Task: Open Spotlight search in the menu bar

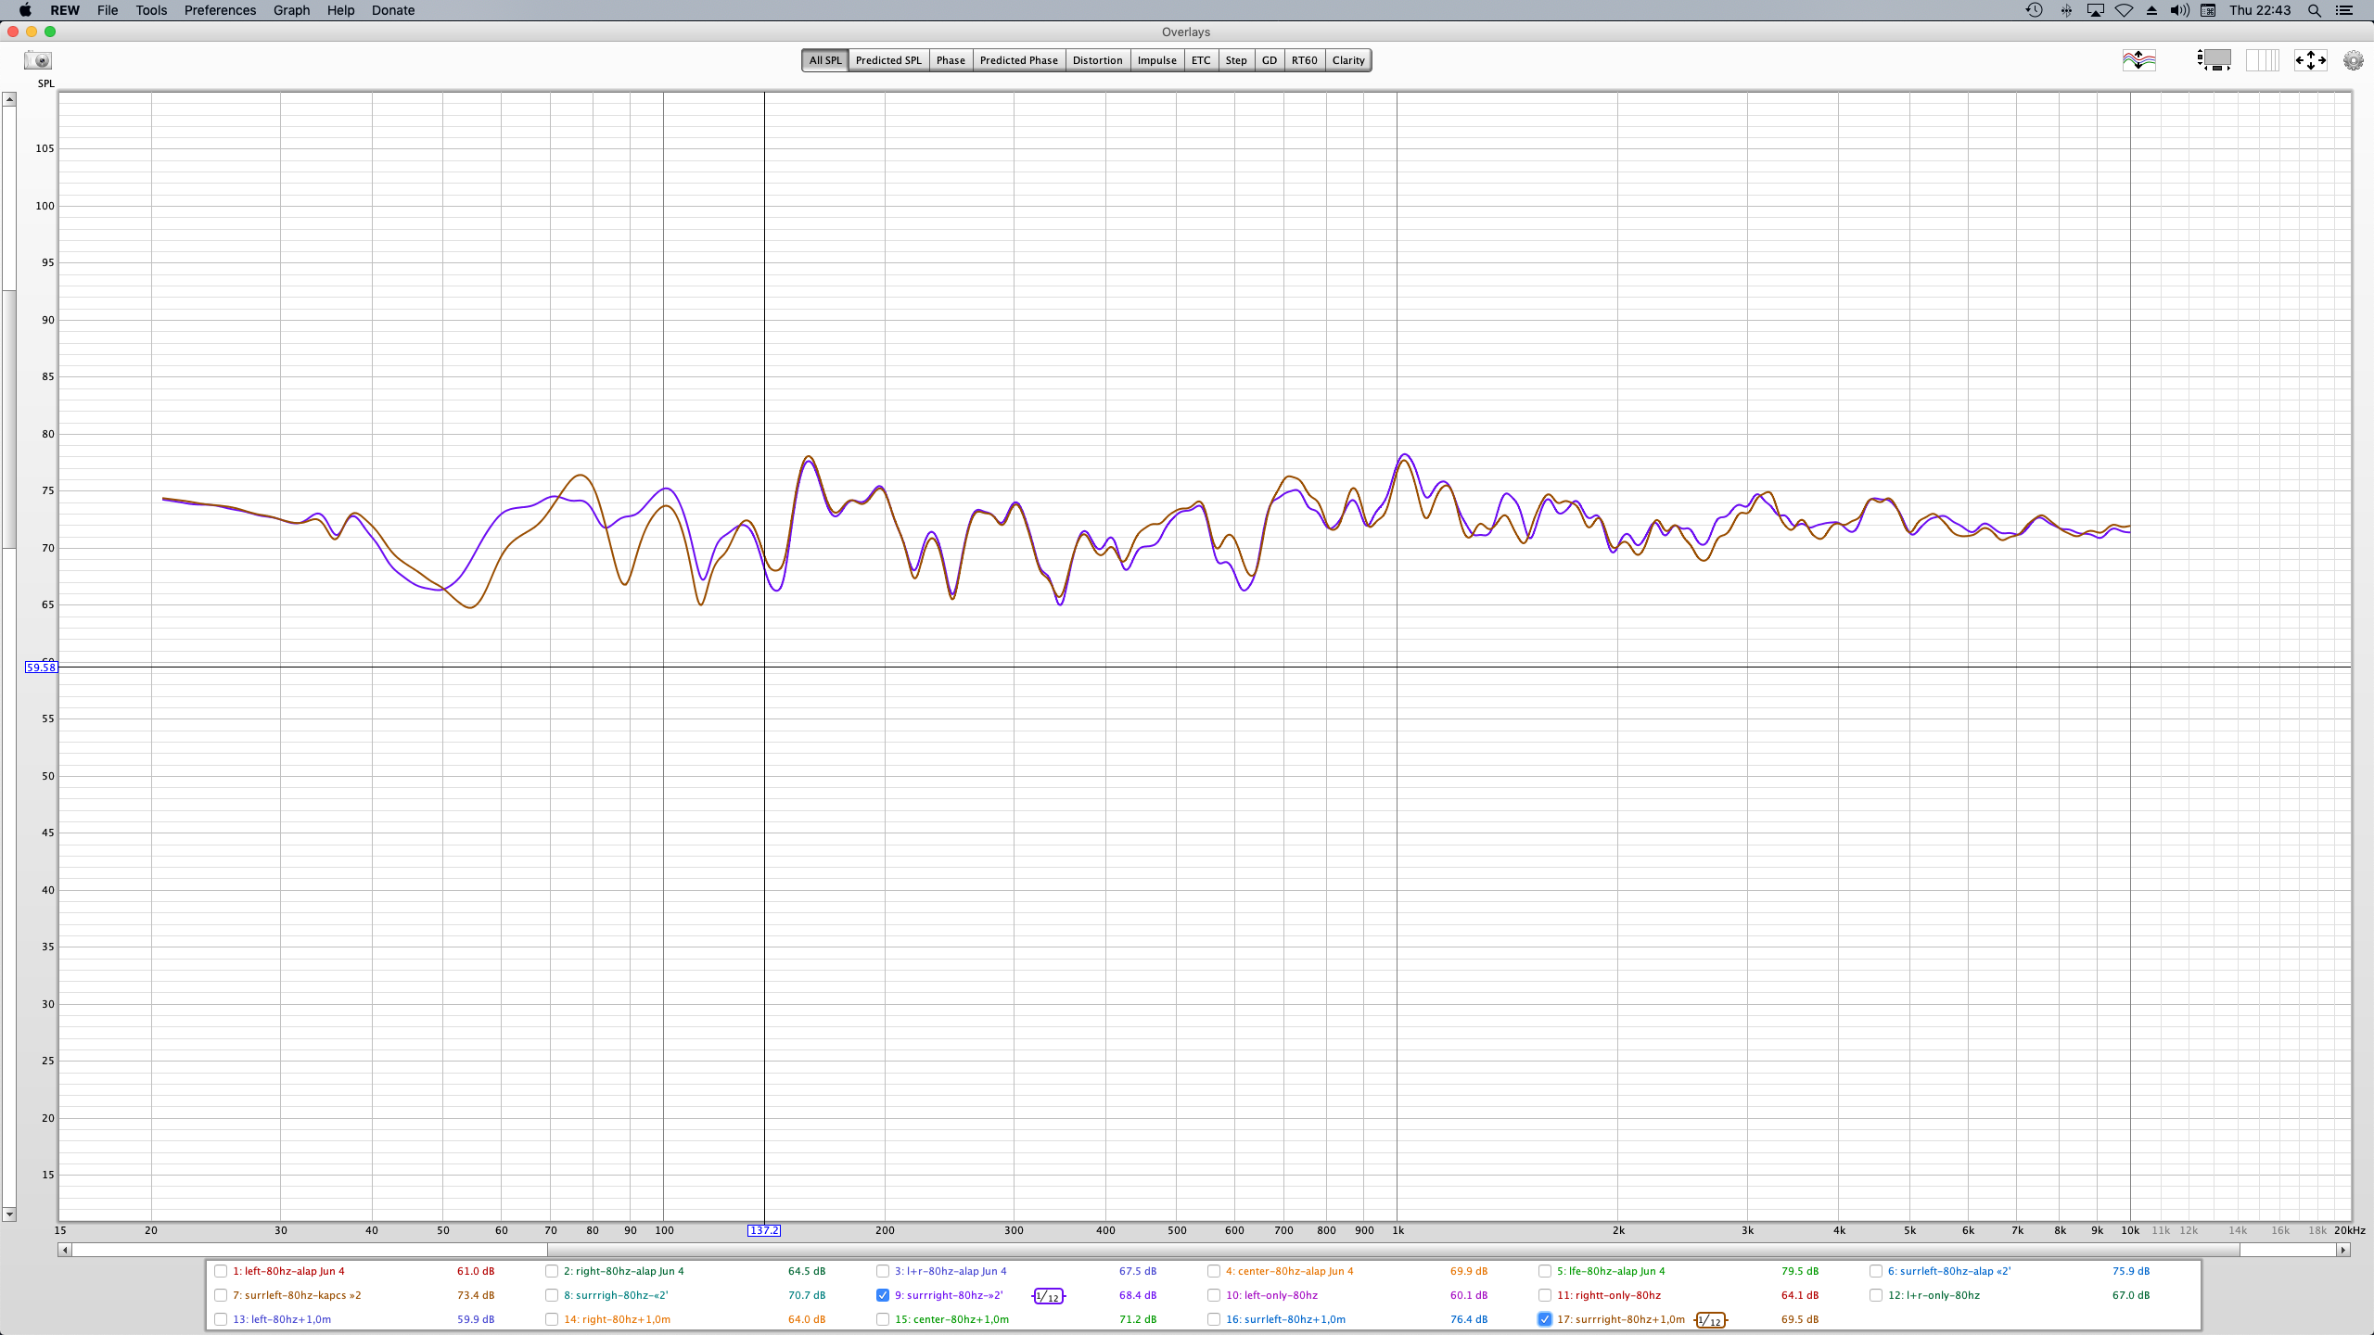Action: click(x=2314, y=10)
